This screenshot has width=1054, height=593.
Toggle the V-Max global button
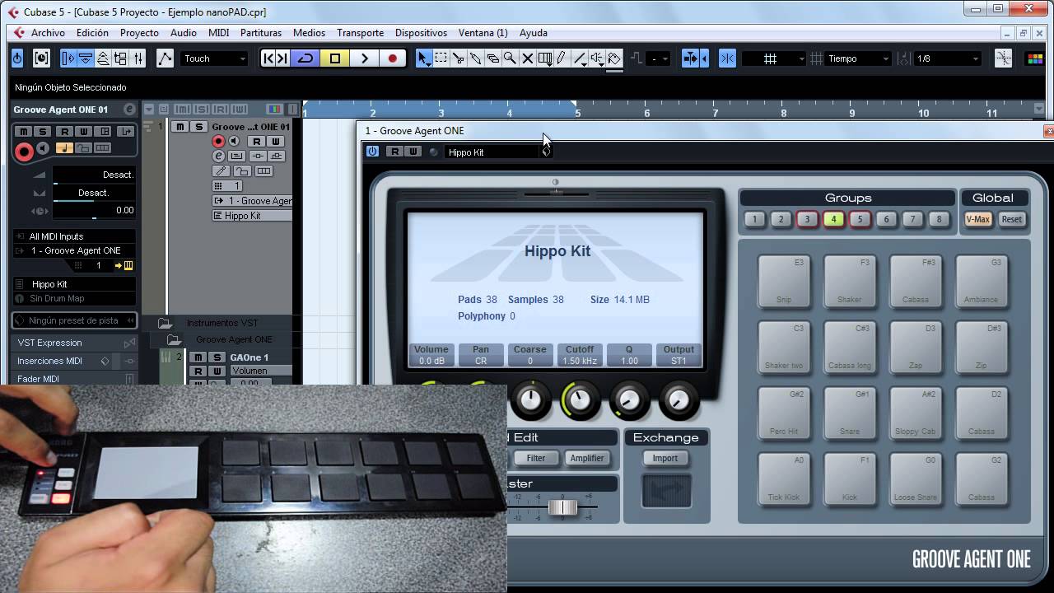tap(978, 219)
